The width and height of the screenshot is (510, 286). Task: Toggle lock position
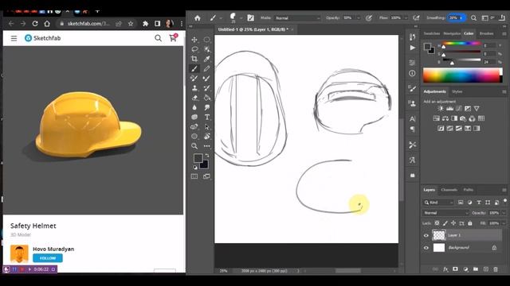click(x=453, y=223)
